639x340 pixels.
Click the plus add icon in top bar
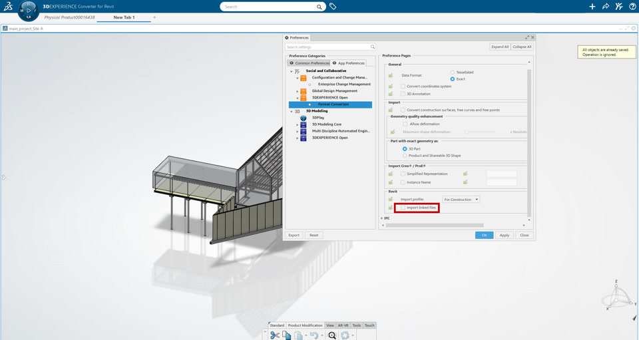coord(592,7)
